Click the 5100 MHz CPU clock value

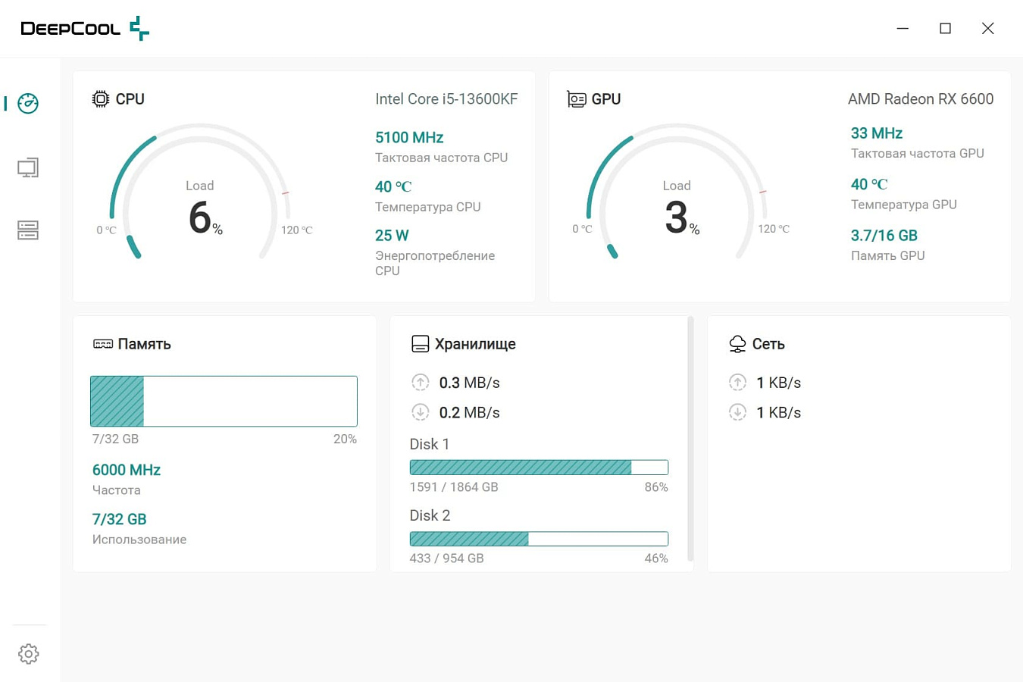(x=409, y=137)
